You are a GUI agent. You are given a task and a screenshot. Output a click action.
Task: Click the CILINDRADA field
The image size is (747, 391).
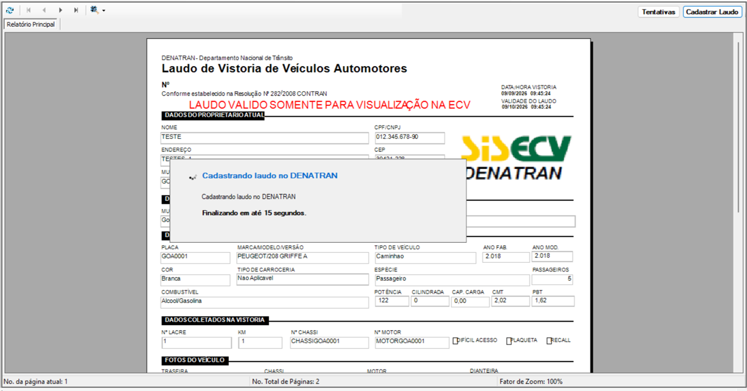click(x=429, y=301)
